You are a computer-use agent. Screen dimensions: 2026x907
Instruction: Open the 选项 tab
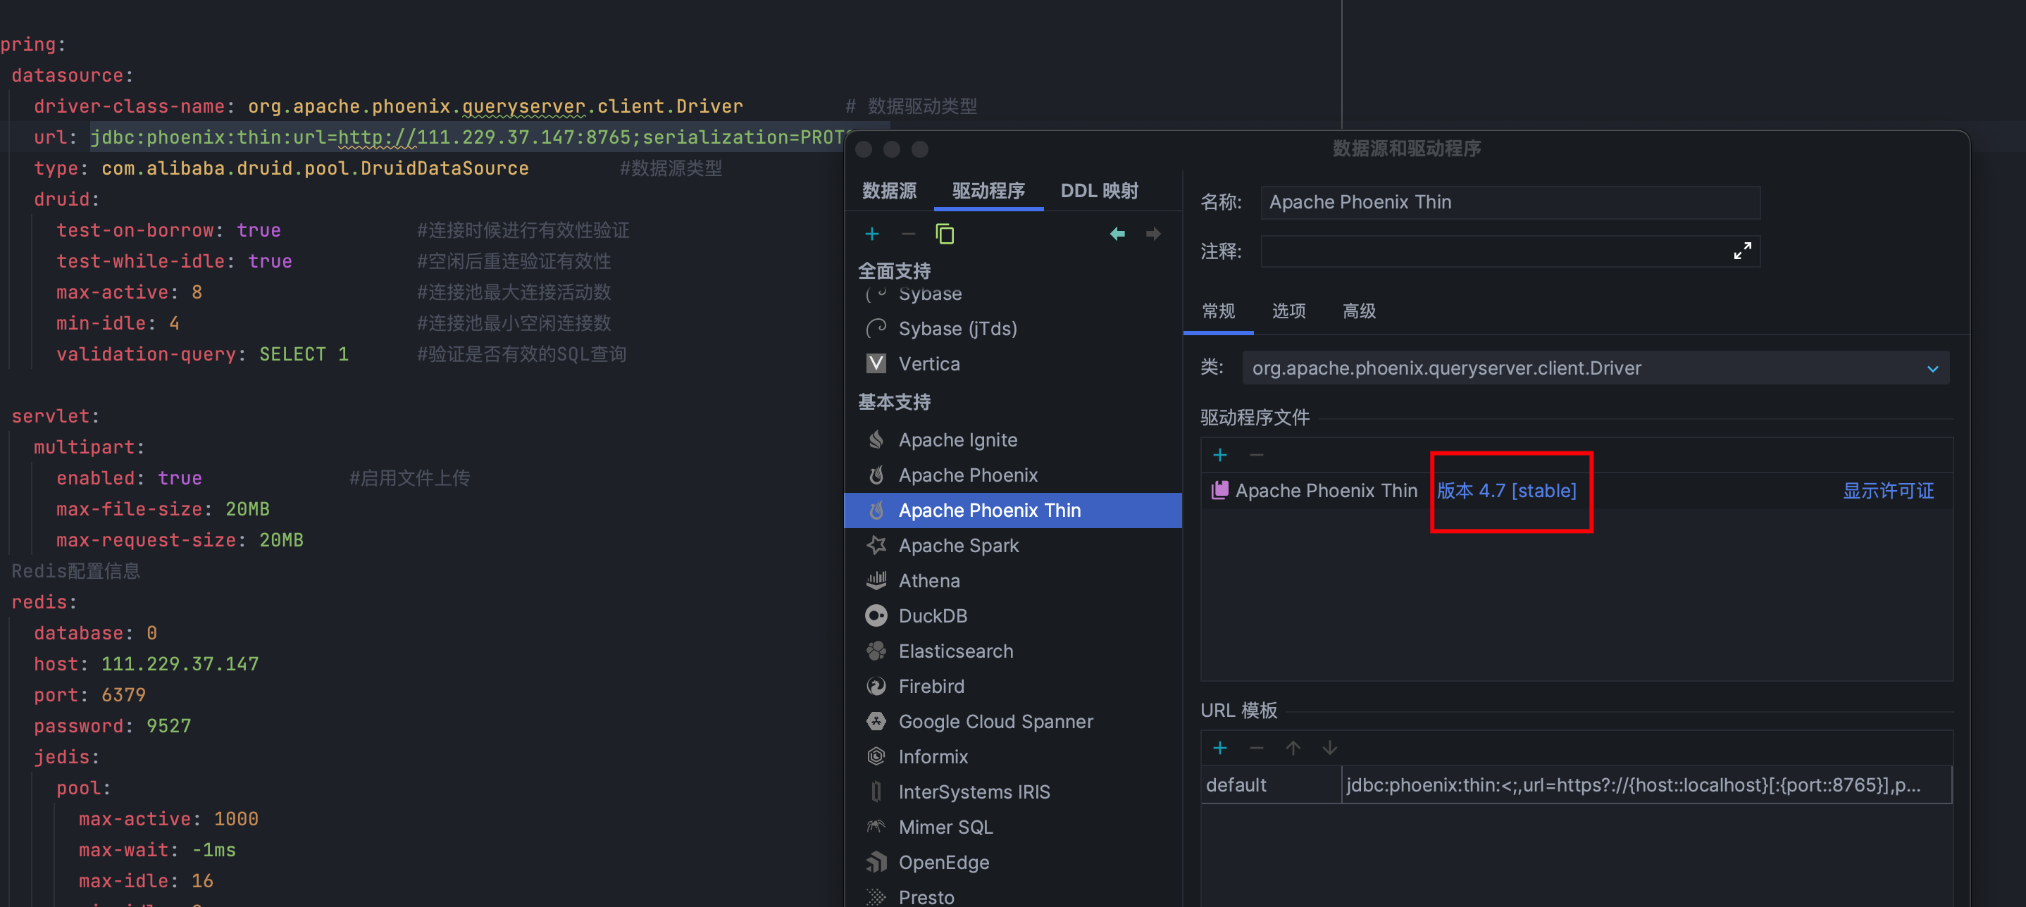point(1288,311)
